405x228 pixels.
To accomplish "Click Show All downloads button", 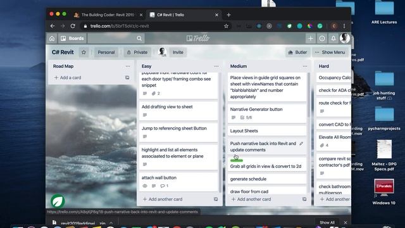I will (327, 222).
